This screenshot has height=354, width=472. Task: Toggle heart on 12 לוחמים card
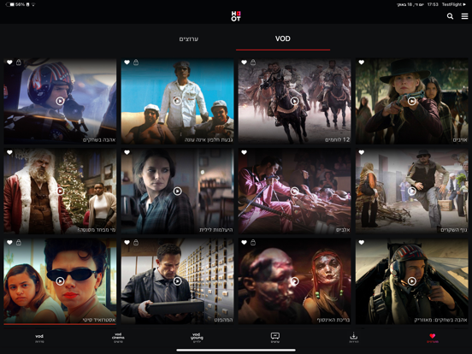pos(245,62)
